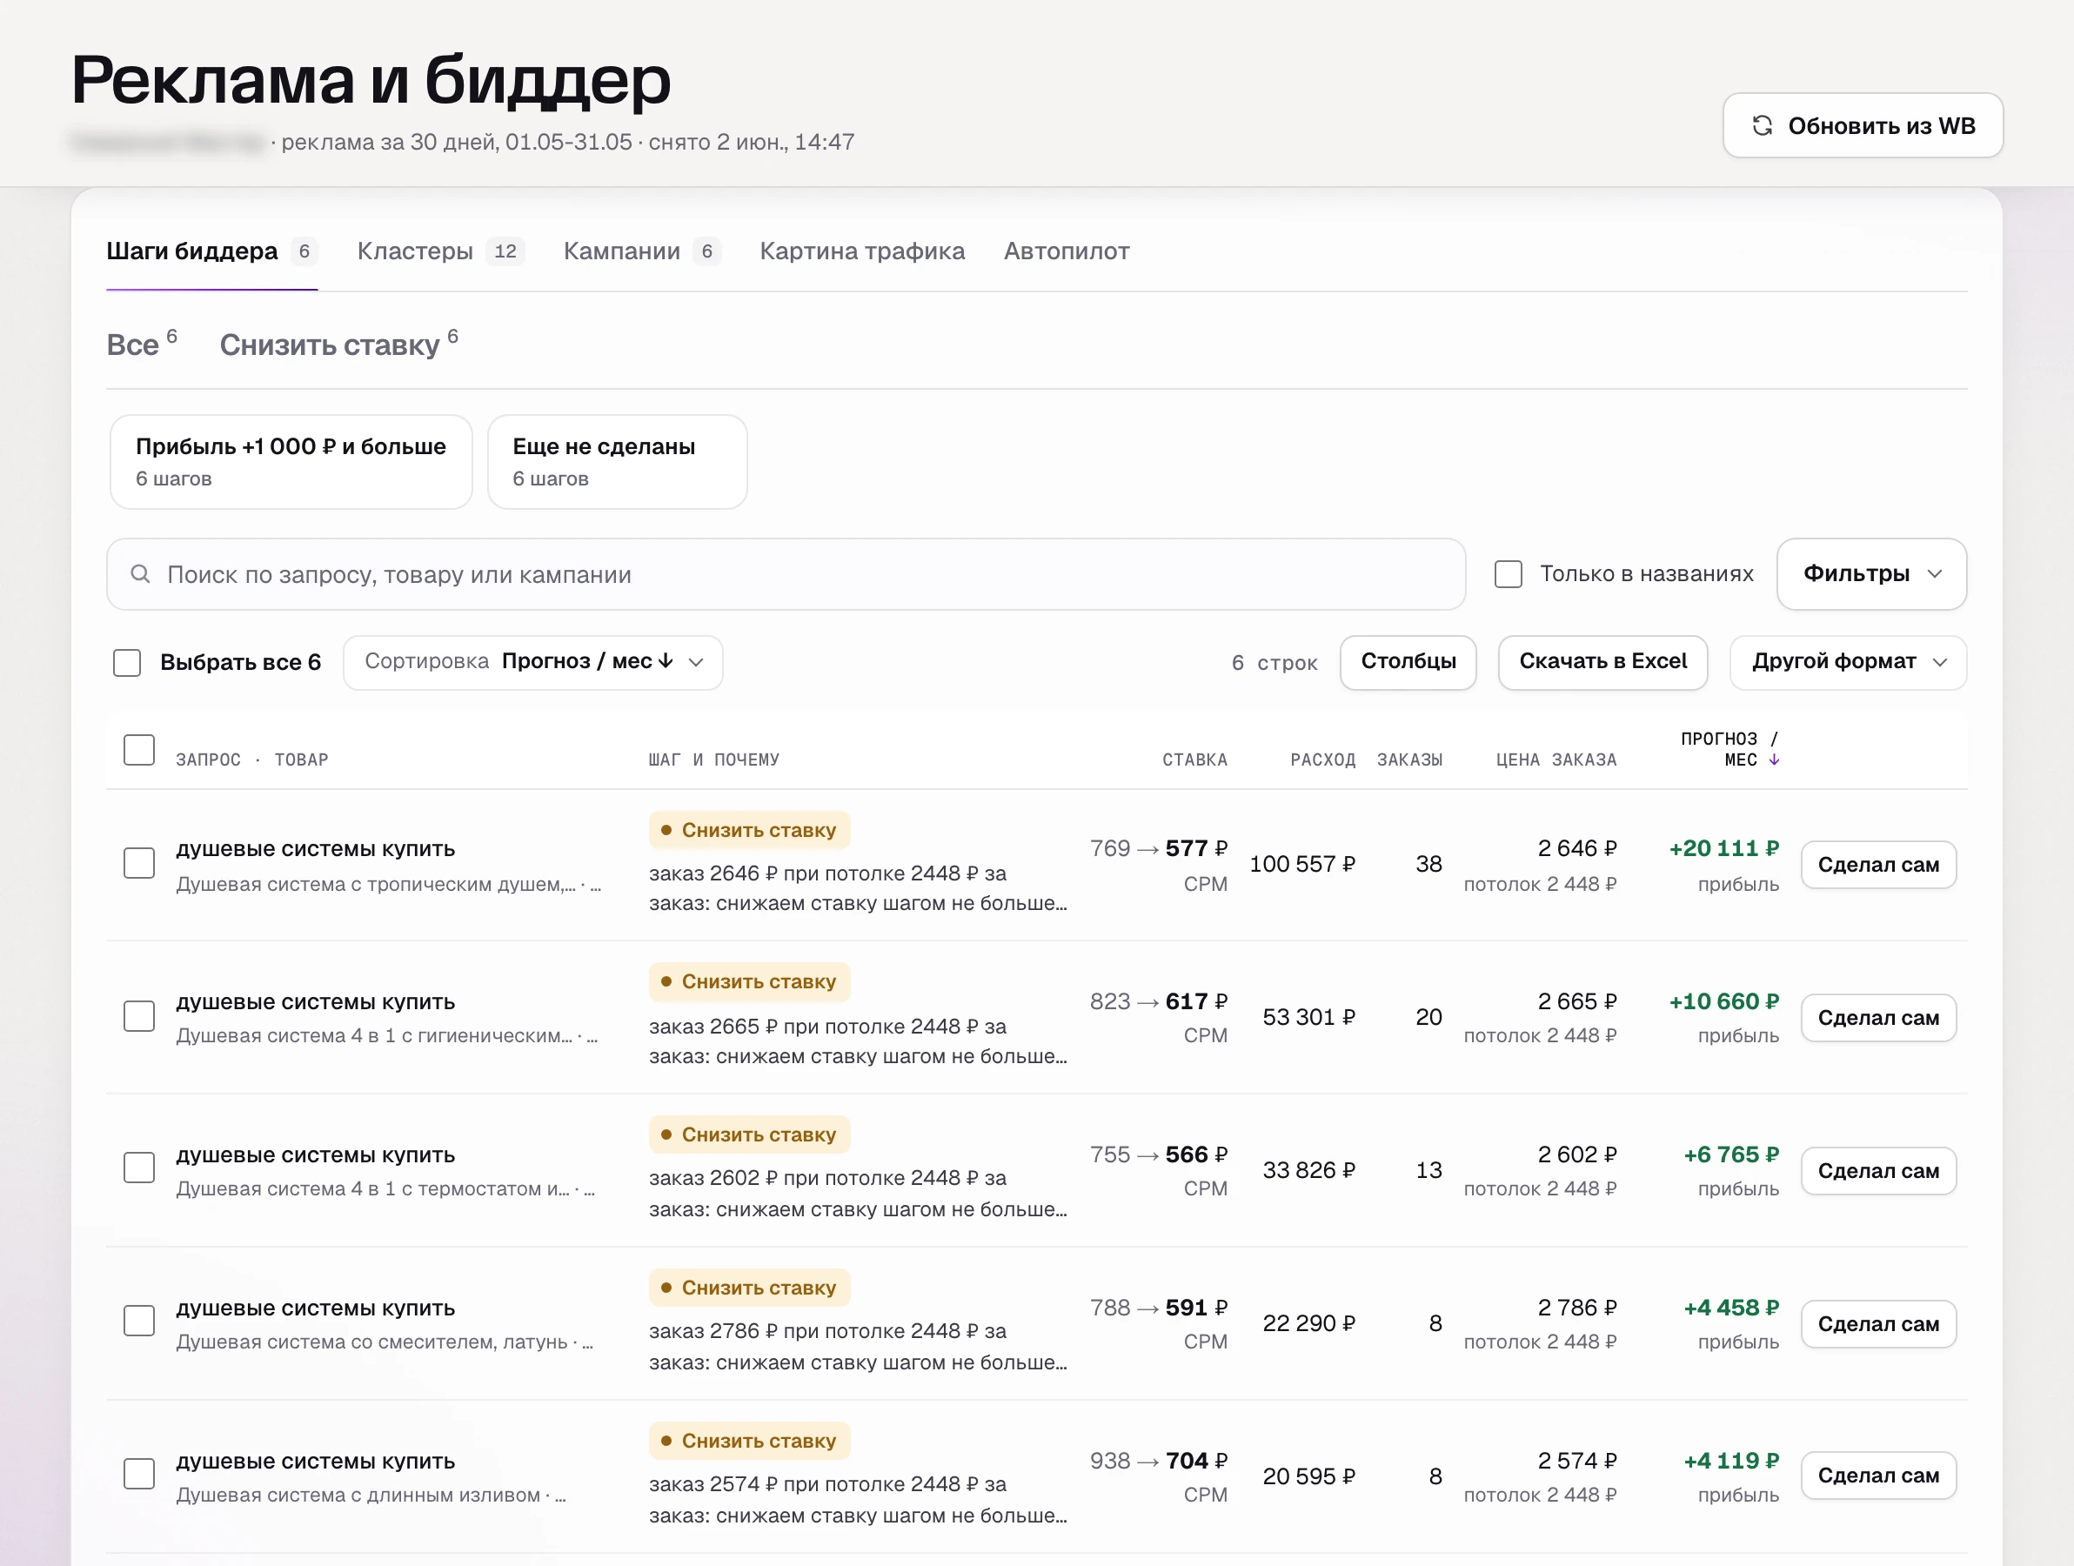Screen dimensions: 2074x1566
Task: Click the СТАВКА column header
Action: 1194,760
